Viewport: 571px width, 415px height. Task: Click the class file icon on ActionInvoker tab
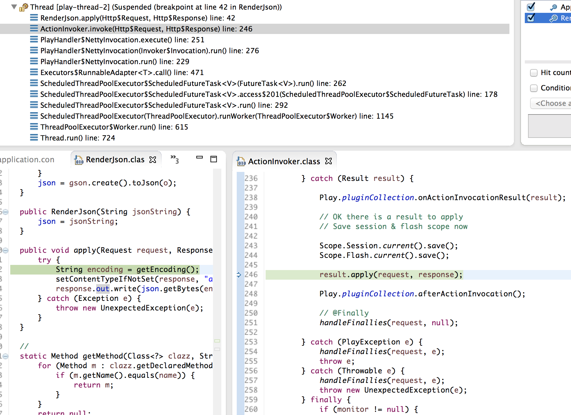(x=241, y=161)
